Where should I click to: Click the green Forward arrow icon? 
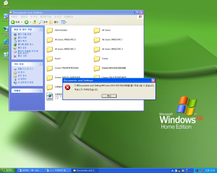[26, 22]
